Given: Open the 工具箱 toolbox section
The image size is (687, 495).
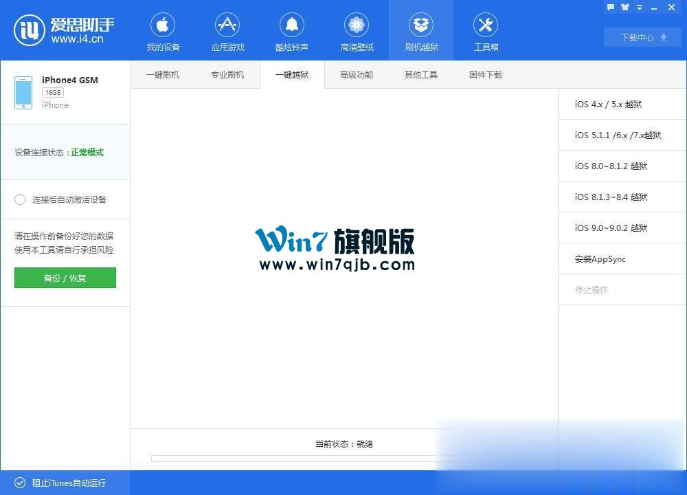Looking at the screenshot, I should [x=486, y=32].
